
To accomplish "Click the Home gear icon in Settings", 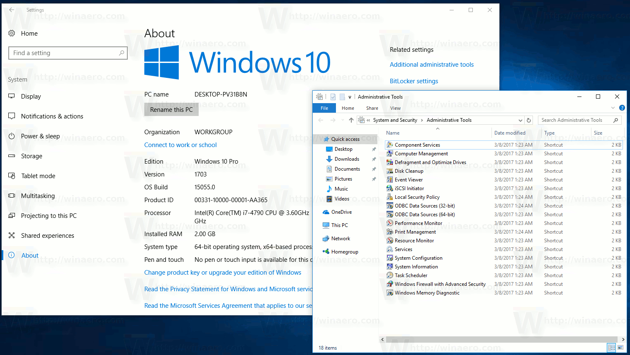I will [x=12, y=33].
